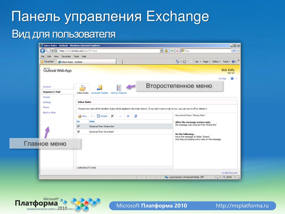
Task: Click the Details button
Action: (x=102, y=116)
